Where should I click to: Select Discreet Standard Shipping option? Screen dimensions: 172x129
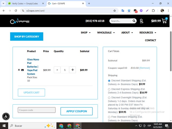click(109, 81)
